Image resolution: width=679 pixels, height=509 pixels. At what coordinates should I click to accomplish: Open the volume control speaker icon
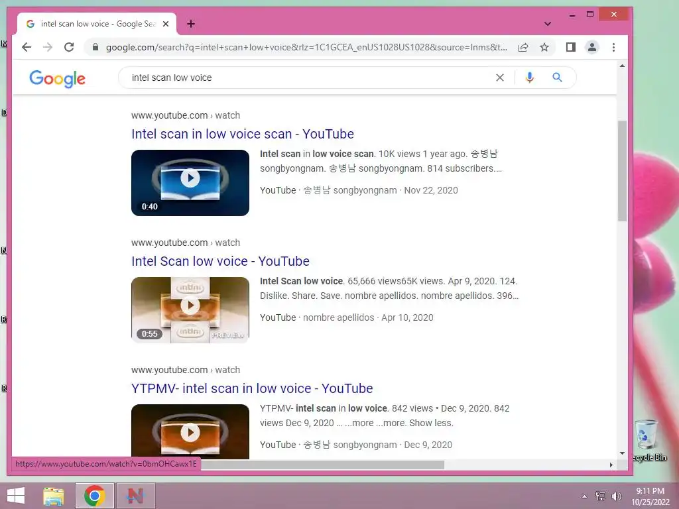(x=617, y=496)
